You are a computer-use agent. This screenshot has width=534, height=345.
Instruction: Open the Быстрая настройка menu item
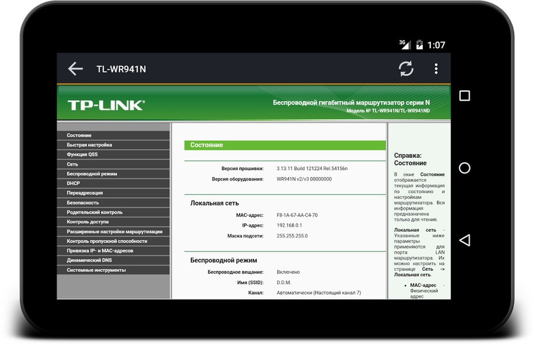point(113,145)
